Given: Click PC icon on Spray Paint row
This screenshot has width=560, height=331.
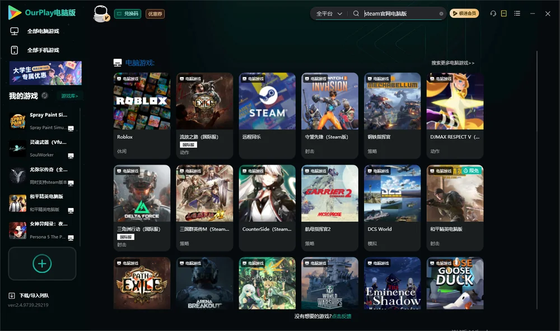Looking at the screenshot, I should [71, 129].
